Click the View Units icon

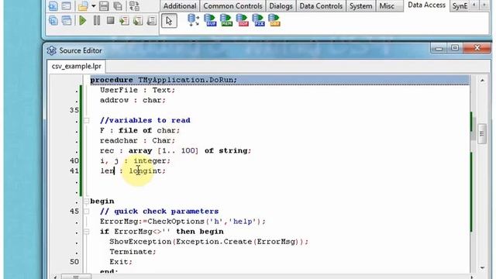pyautogui.click(x=53, y=21)
